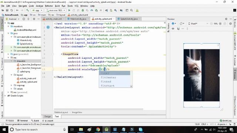Toggle the preview view options eye icon
237x133 pixels.
tap(173, 28)
